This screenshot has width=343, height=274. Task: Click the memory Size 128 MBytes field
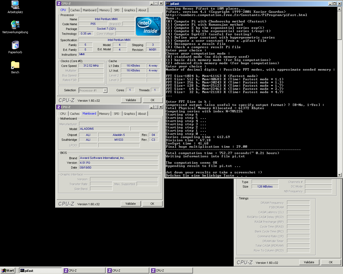pos(265,187)
